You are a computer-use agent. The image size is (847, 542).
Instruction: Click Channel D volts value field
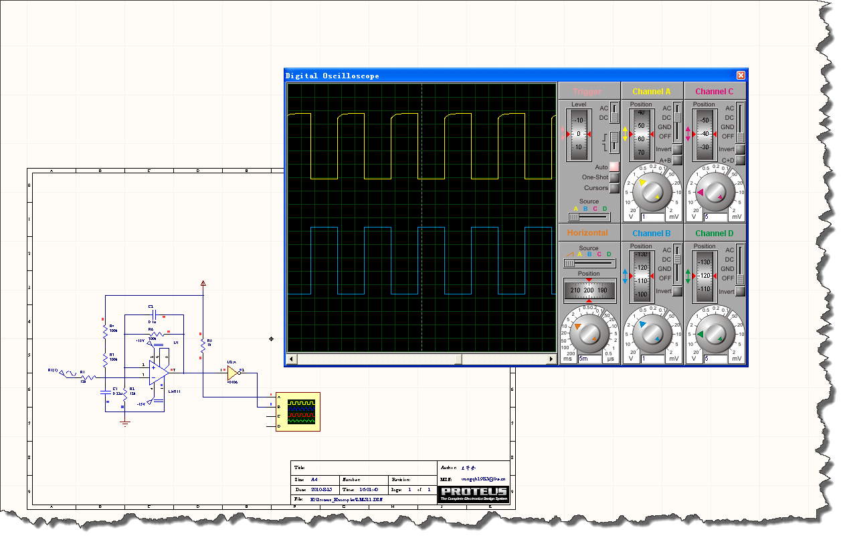(x=715, y=359)
